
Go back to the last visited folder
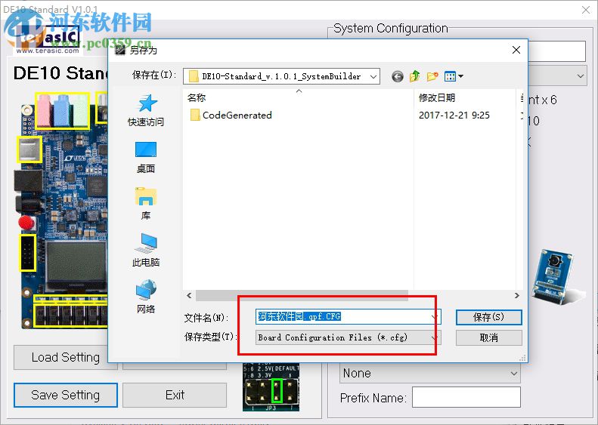(x=398, y=76)
